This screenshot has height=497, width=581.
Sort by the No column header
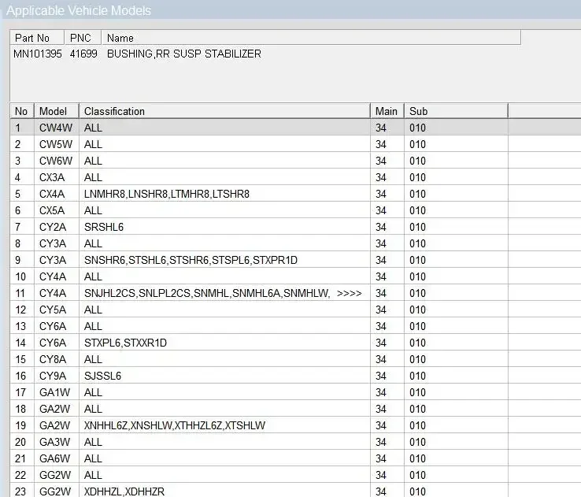pos(22,111)
